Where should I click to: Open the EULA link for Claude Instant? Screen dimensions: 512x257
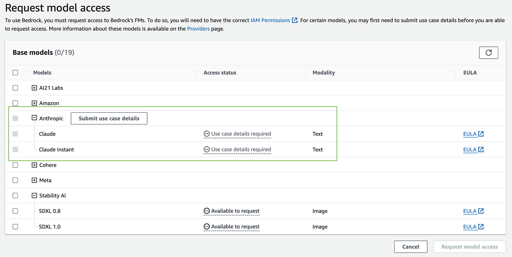click(473, 149)
